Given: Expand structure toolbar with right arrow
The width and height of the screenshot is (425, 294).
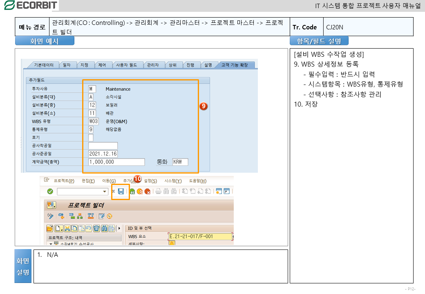Looking at the screenshot, I should 119,228.
